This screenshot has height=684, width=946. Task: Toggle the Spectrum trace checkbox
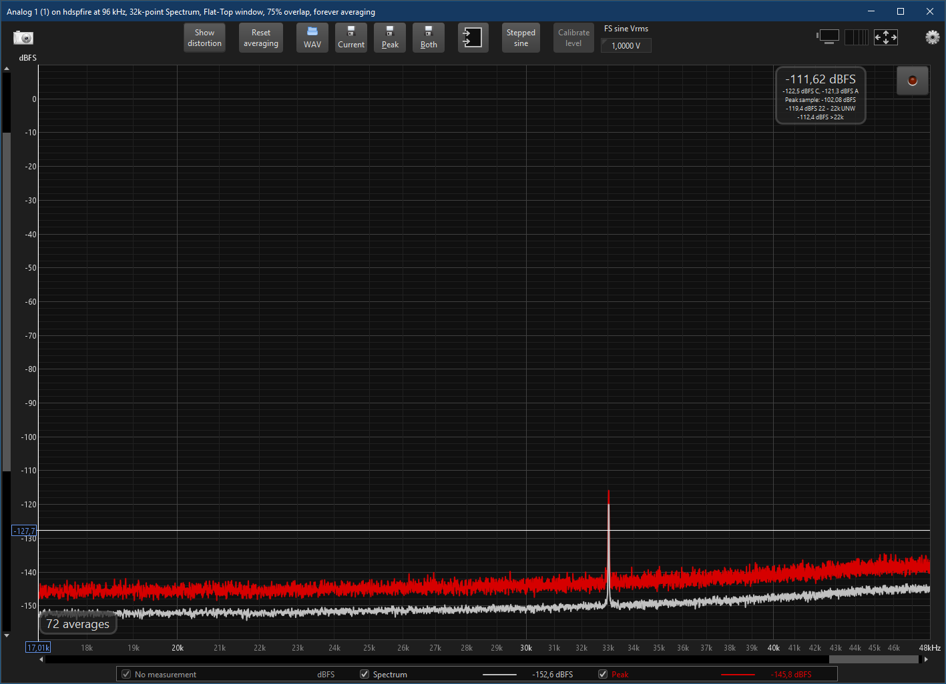coord(365,674)
